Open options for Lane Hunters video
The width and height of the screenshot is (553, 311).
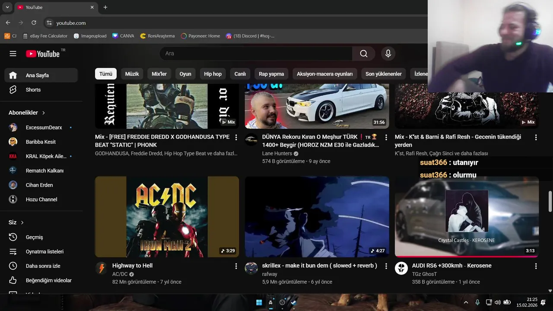386,137
